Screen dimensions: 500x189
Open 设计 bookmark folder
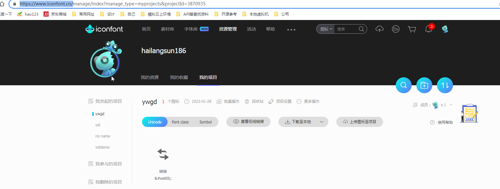click(x=107, y=14)
